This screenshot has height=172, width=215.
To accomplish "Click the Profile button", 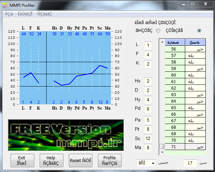I will point(110,160).
